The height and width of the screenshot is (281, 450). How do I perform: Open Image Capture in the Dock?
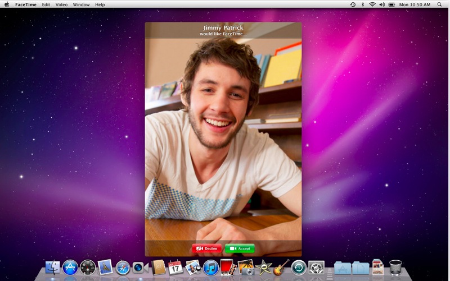pos(246,268)
